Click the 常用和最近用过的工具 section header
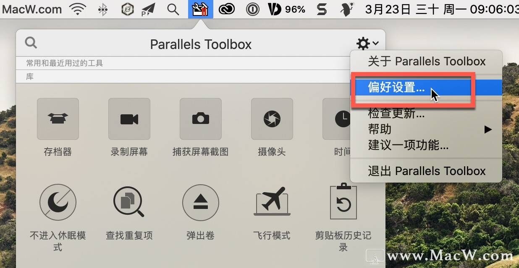This screenshot has width=519, height=268. [x=65, y=63]
